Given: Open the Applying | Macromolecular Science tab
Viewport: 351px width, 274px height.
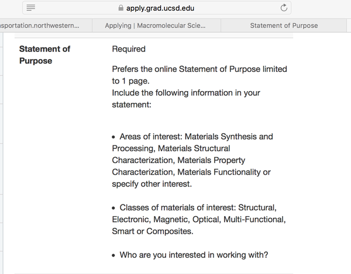Looking at the screenshot, I should coord(156,26).
